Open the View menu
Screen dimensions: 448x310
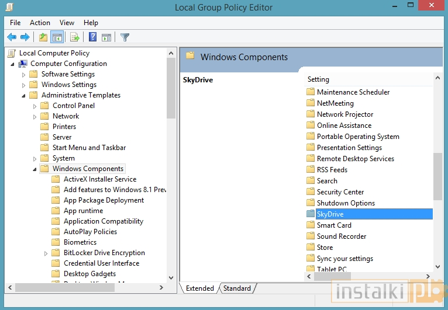coord(67,23)
